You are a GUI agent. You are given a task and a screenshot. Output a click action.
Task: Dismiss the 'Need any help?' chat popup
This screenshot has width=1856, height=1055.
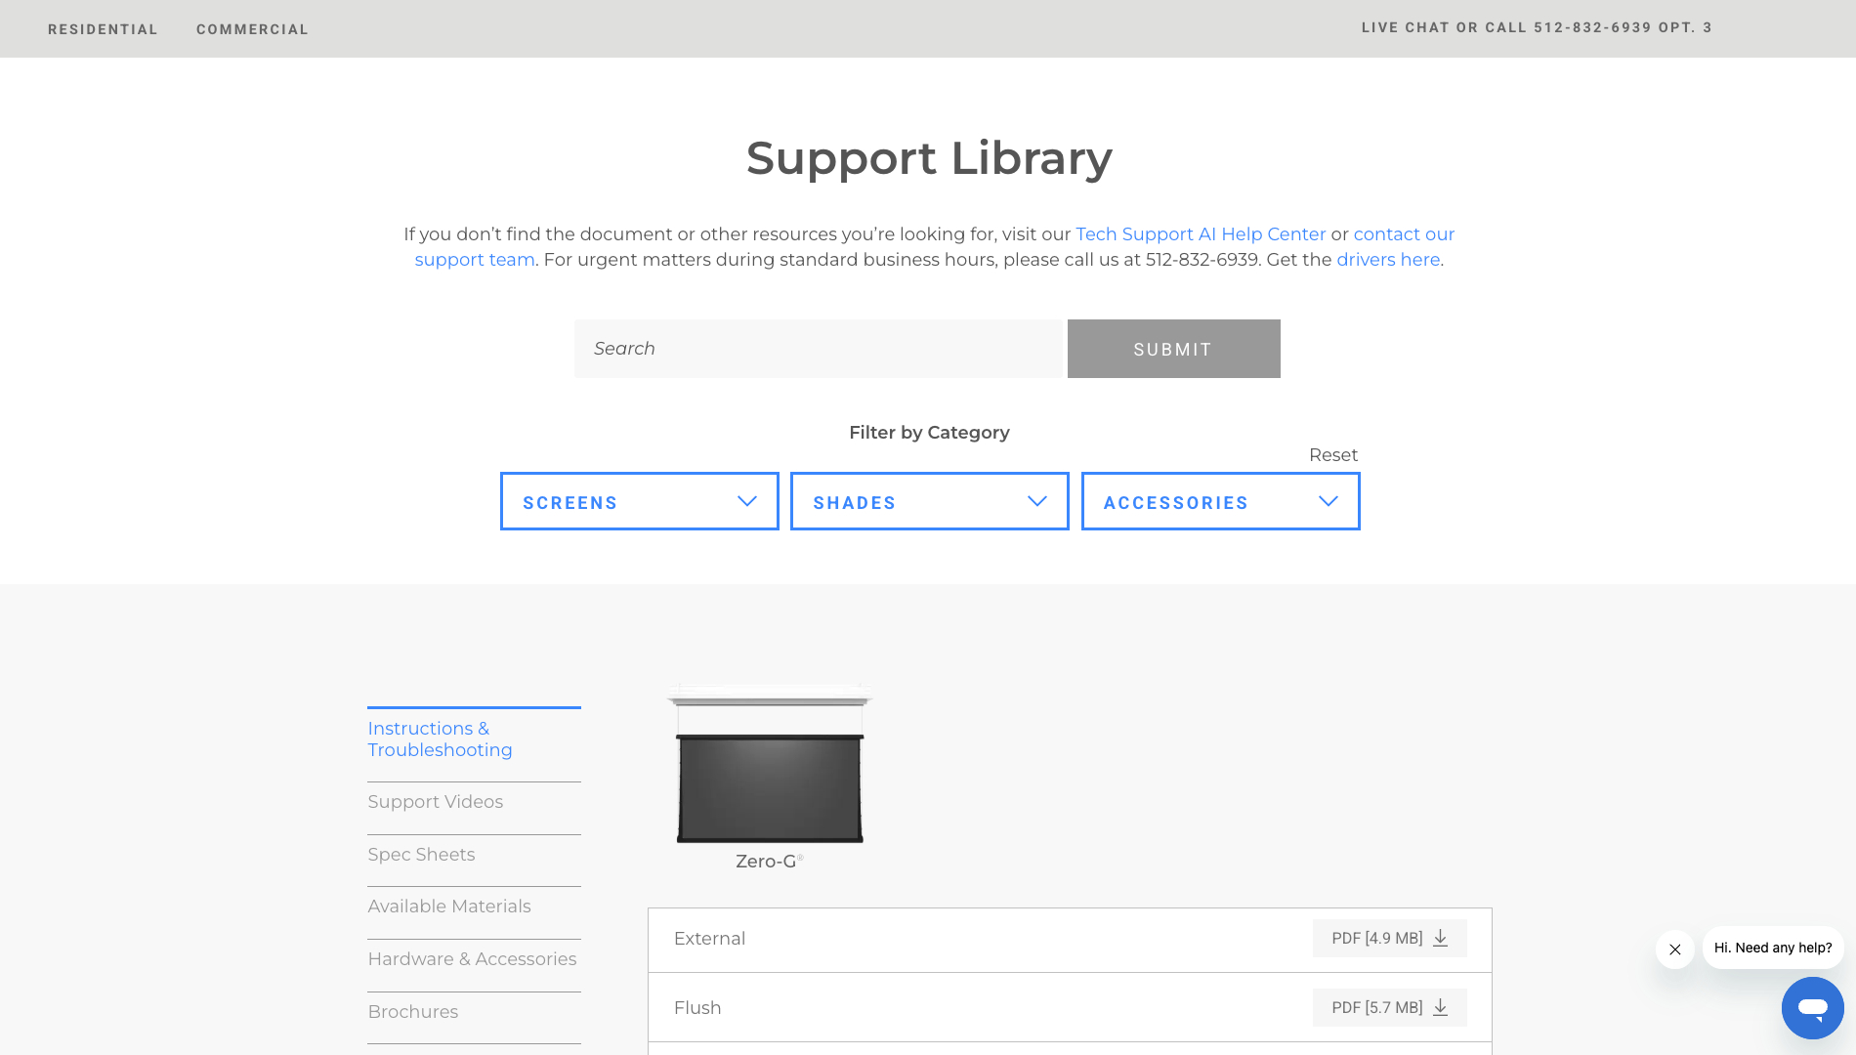(x=1674, y=949)
